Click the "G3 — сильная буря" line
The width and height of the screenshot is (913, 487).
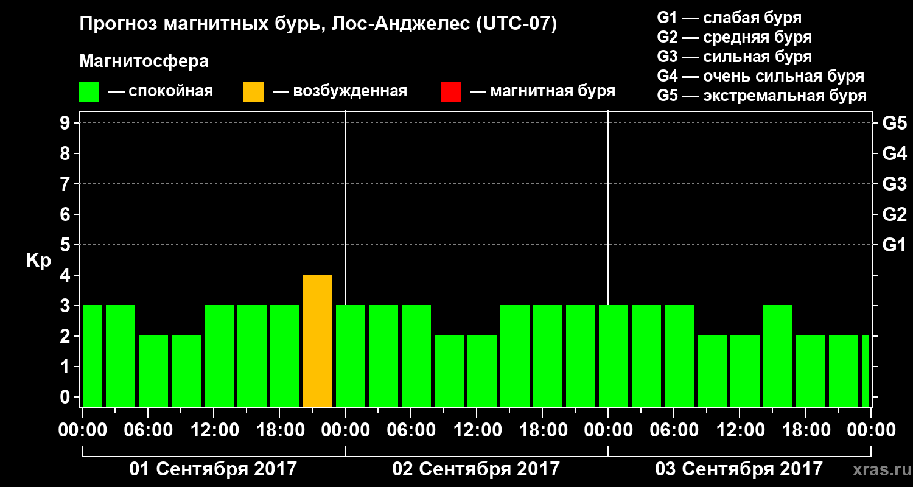pos(734,57)
